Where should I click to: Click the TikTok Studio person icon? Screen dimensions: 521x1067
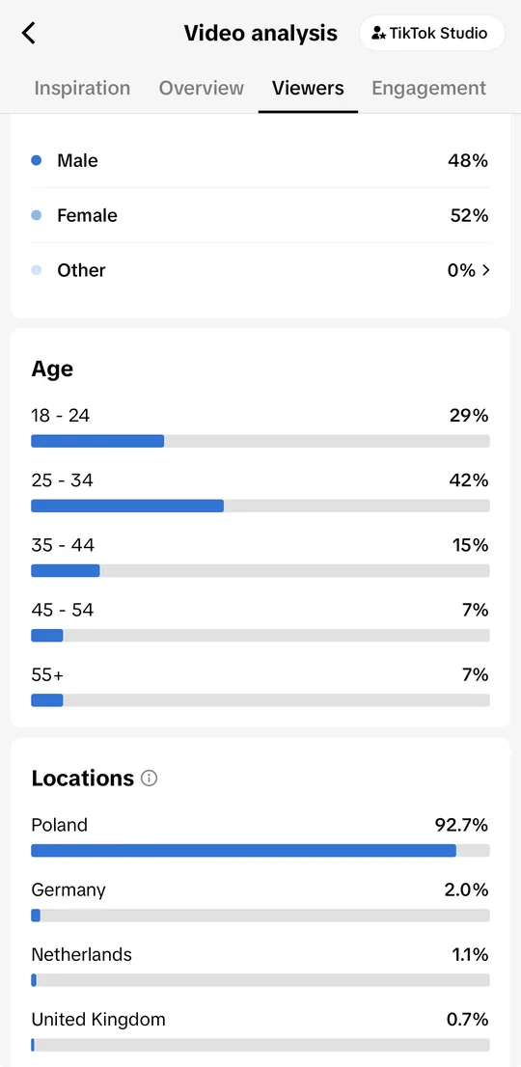click(379, 33)
